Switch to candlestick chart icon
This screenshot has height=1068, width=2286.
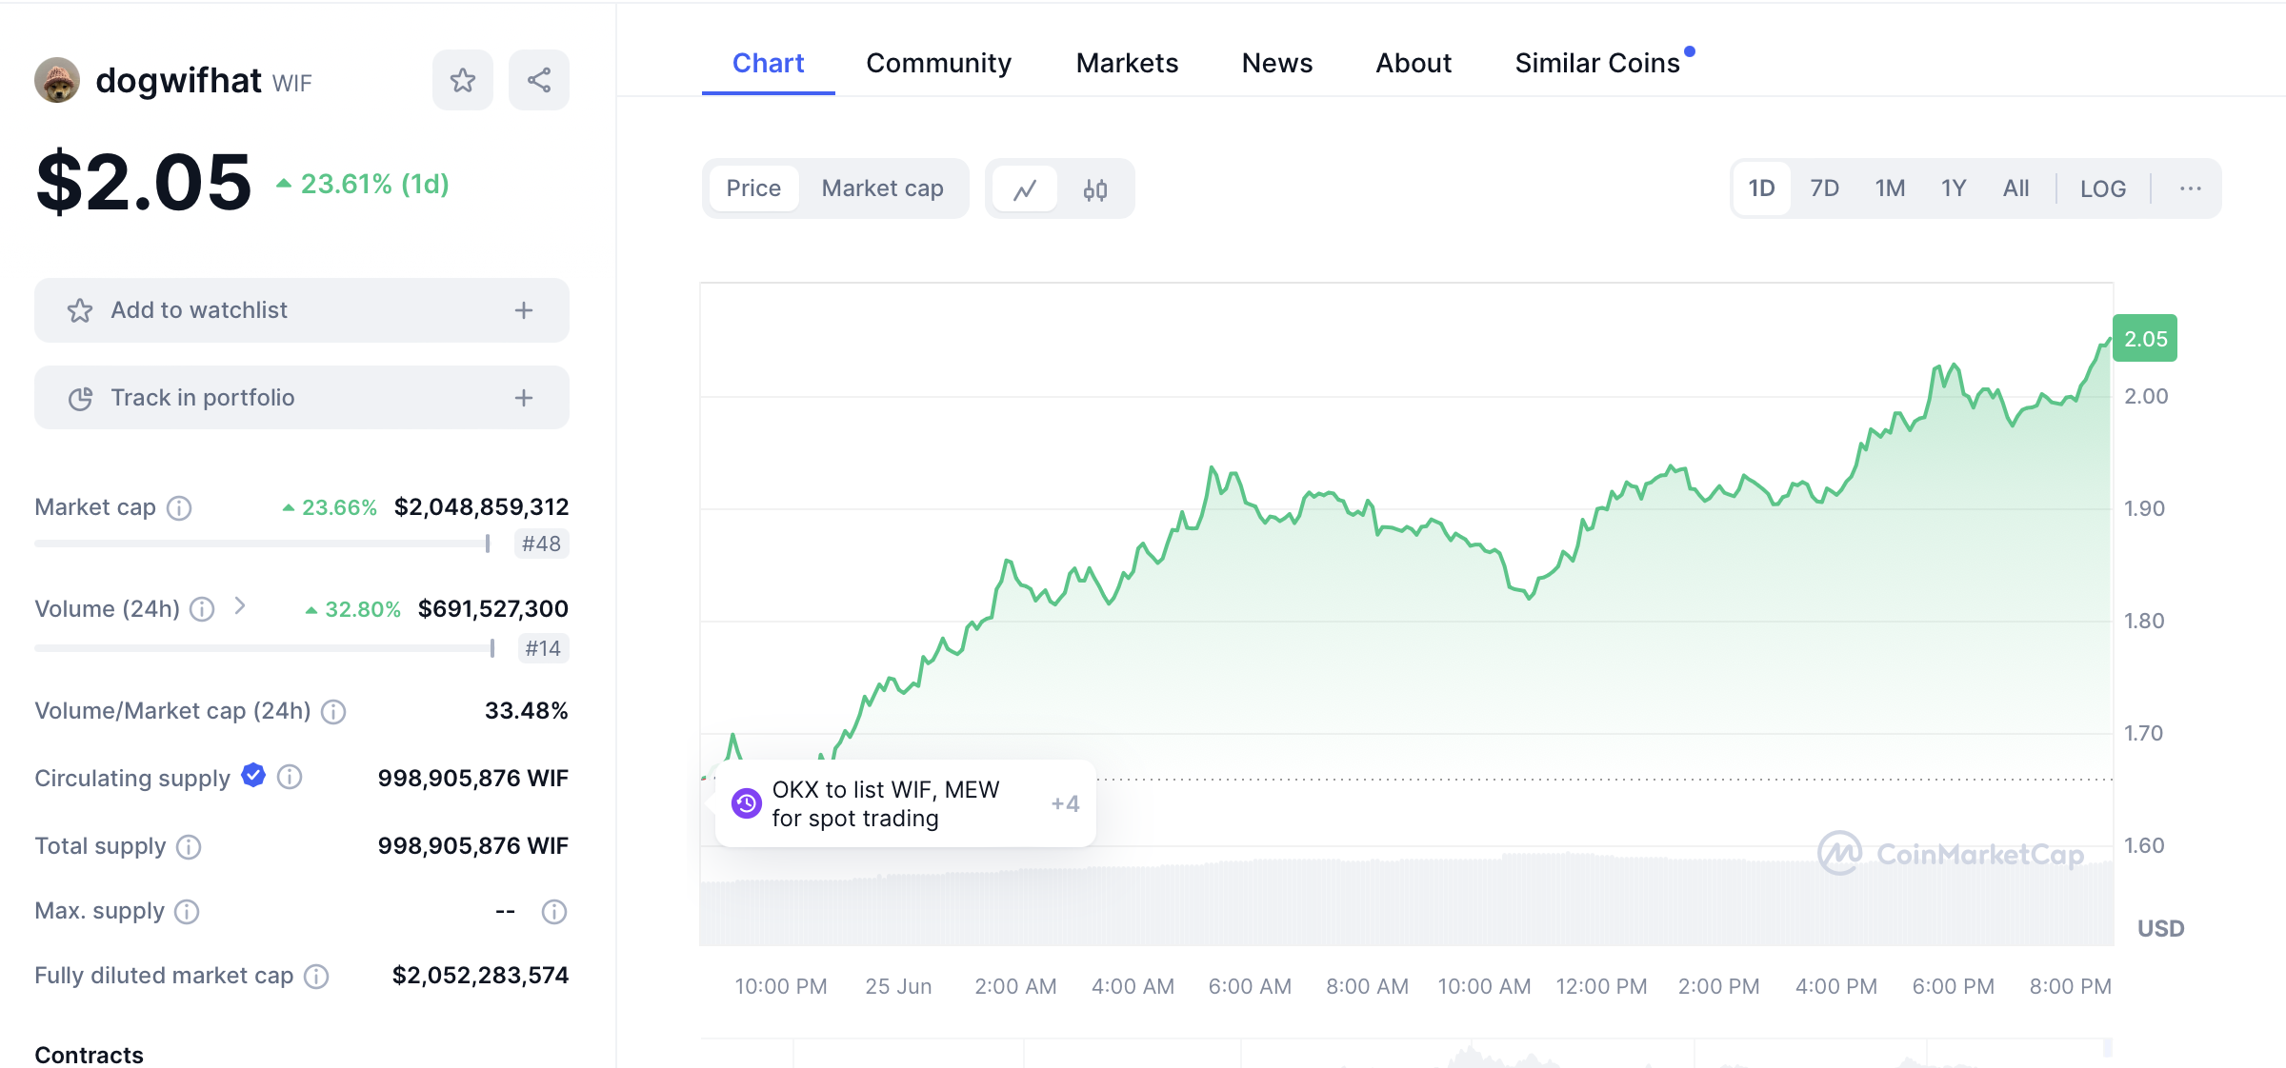(1095, 189)
